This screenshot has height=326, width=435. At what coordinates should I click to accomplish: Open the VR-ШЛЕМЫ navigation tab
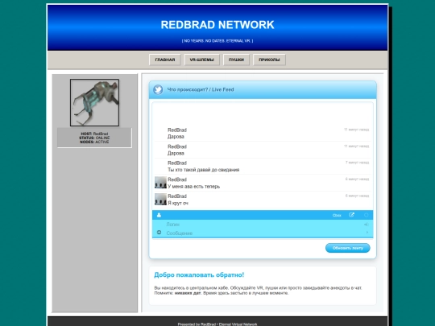coord(201,60)
